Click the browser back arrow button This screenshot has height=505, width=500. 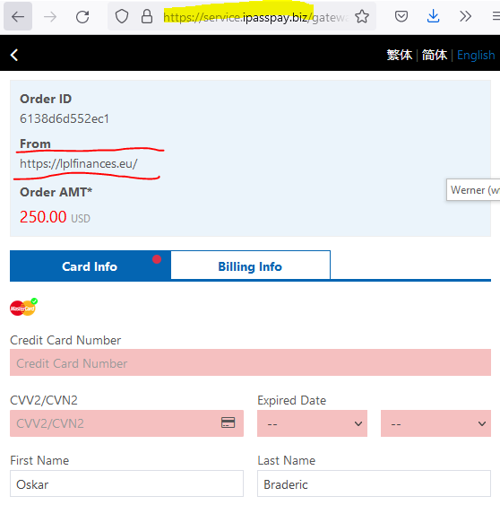point(18,16)
